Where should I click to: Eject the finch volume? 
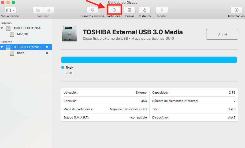(47, 53)
